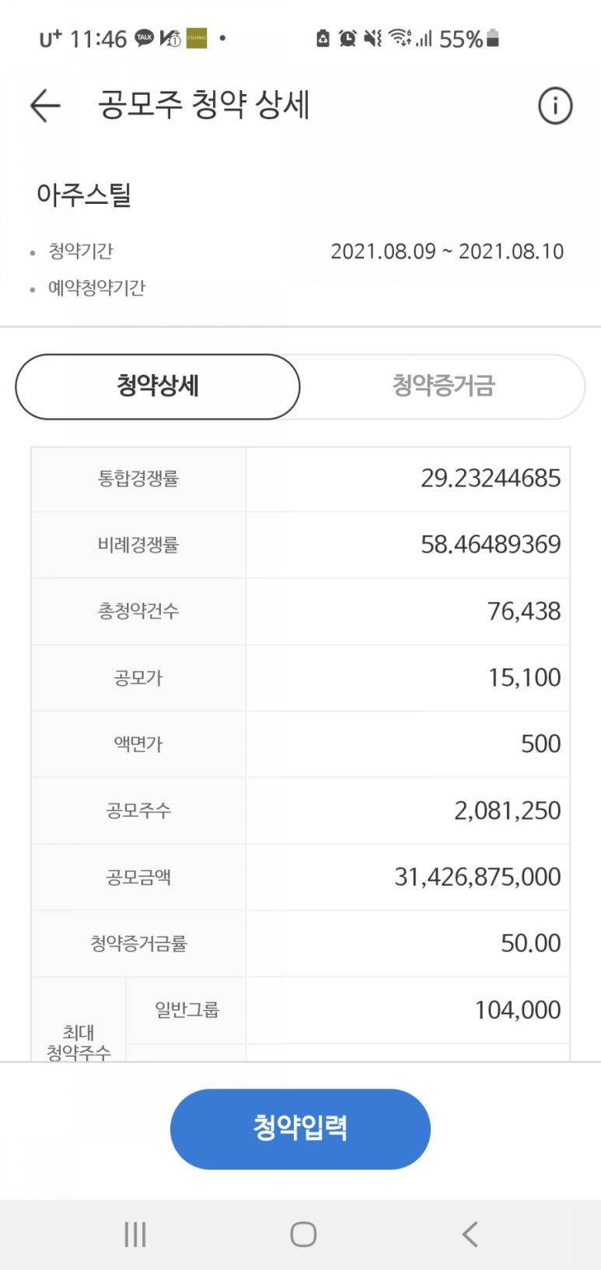Tap the Wi-Fi signal status icon
Screen dimensions: 601x1270
[400, 37]
